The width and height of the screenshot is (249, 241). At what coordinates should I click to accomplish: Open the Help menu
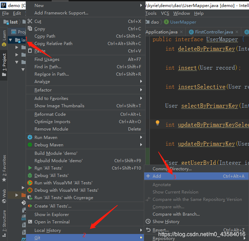point(199,13)
